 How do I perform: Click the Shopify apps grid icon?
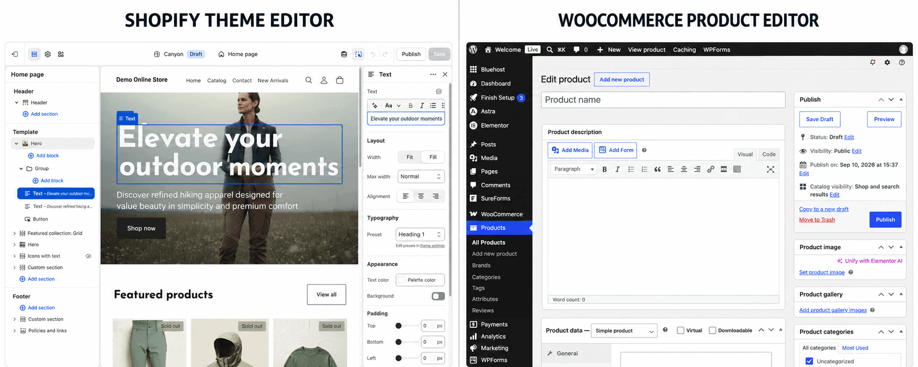click(x=61, y=54)
